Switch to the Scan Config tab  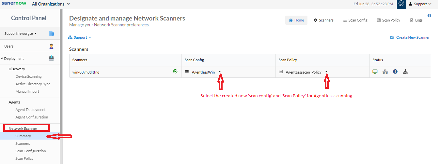tap(355, 20)
